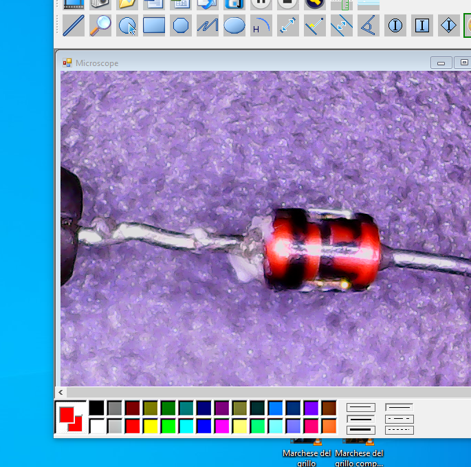
Task: Pick the orange color swatch
Action: point(329,426)
